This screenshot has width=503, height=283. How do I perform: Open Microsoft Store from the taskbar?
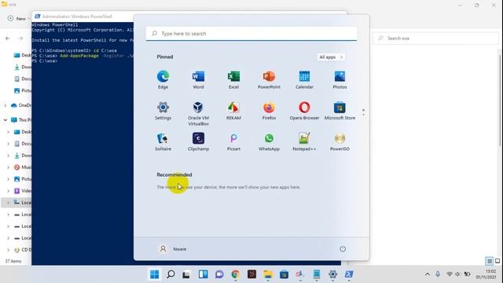click(284, 274)
